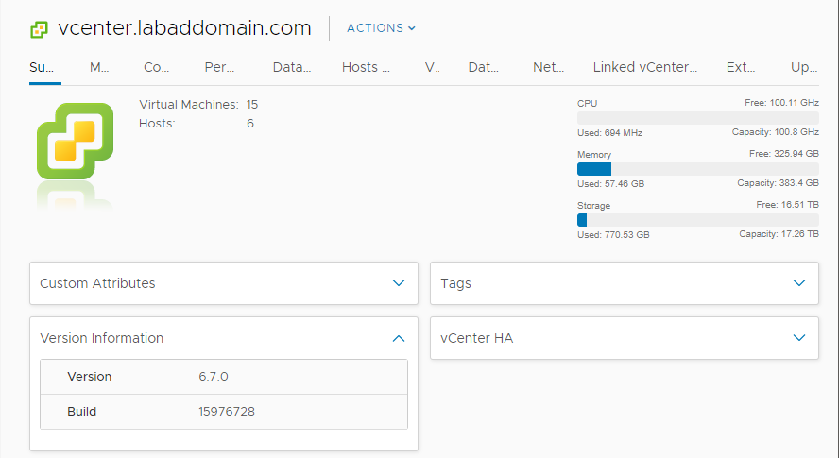Click the Build number 15976728

click(226, 412)
